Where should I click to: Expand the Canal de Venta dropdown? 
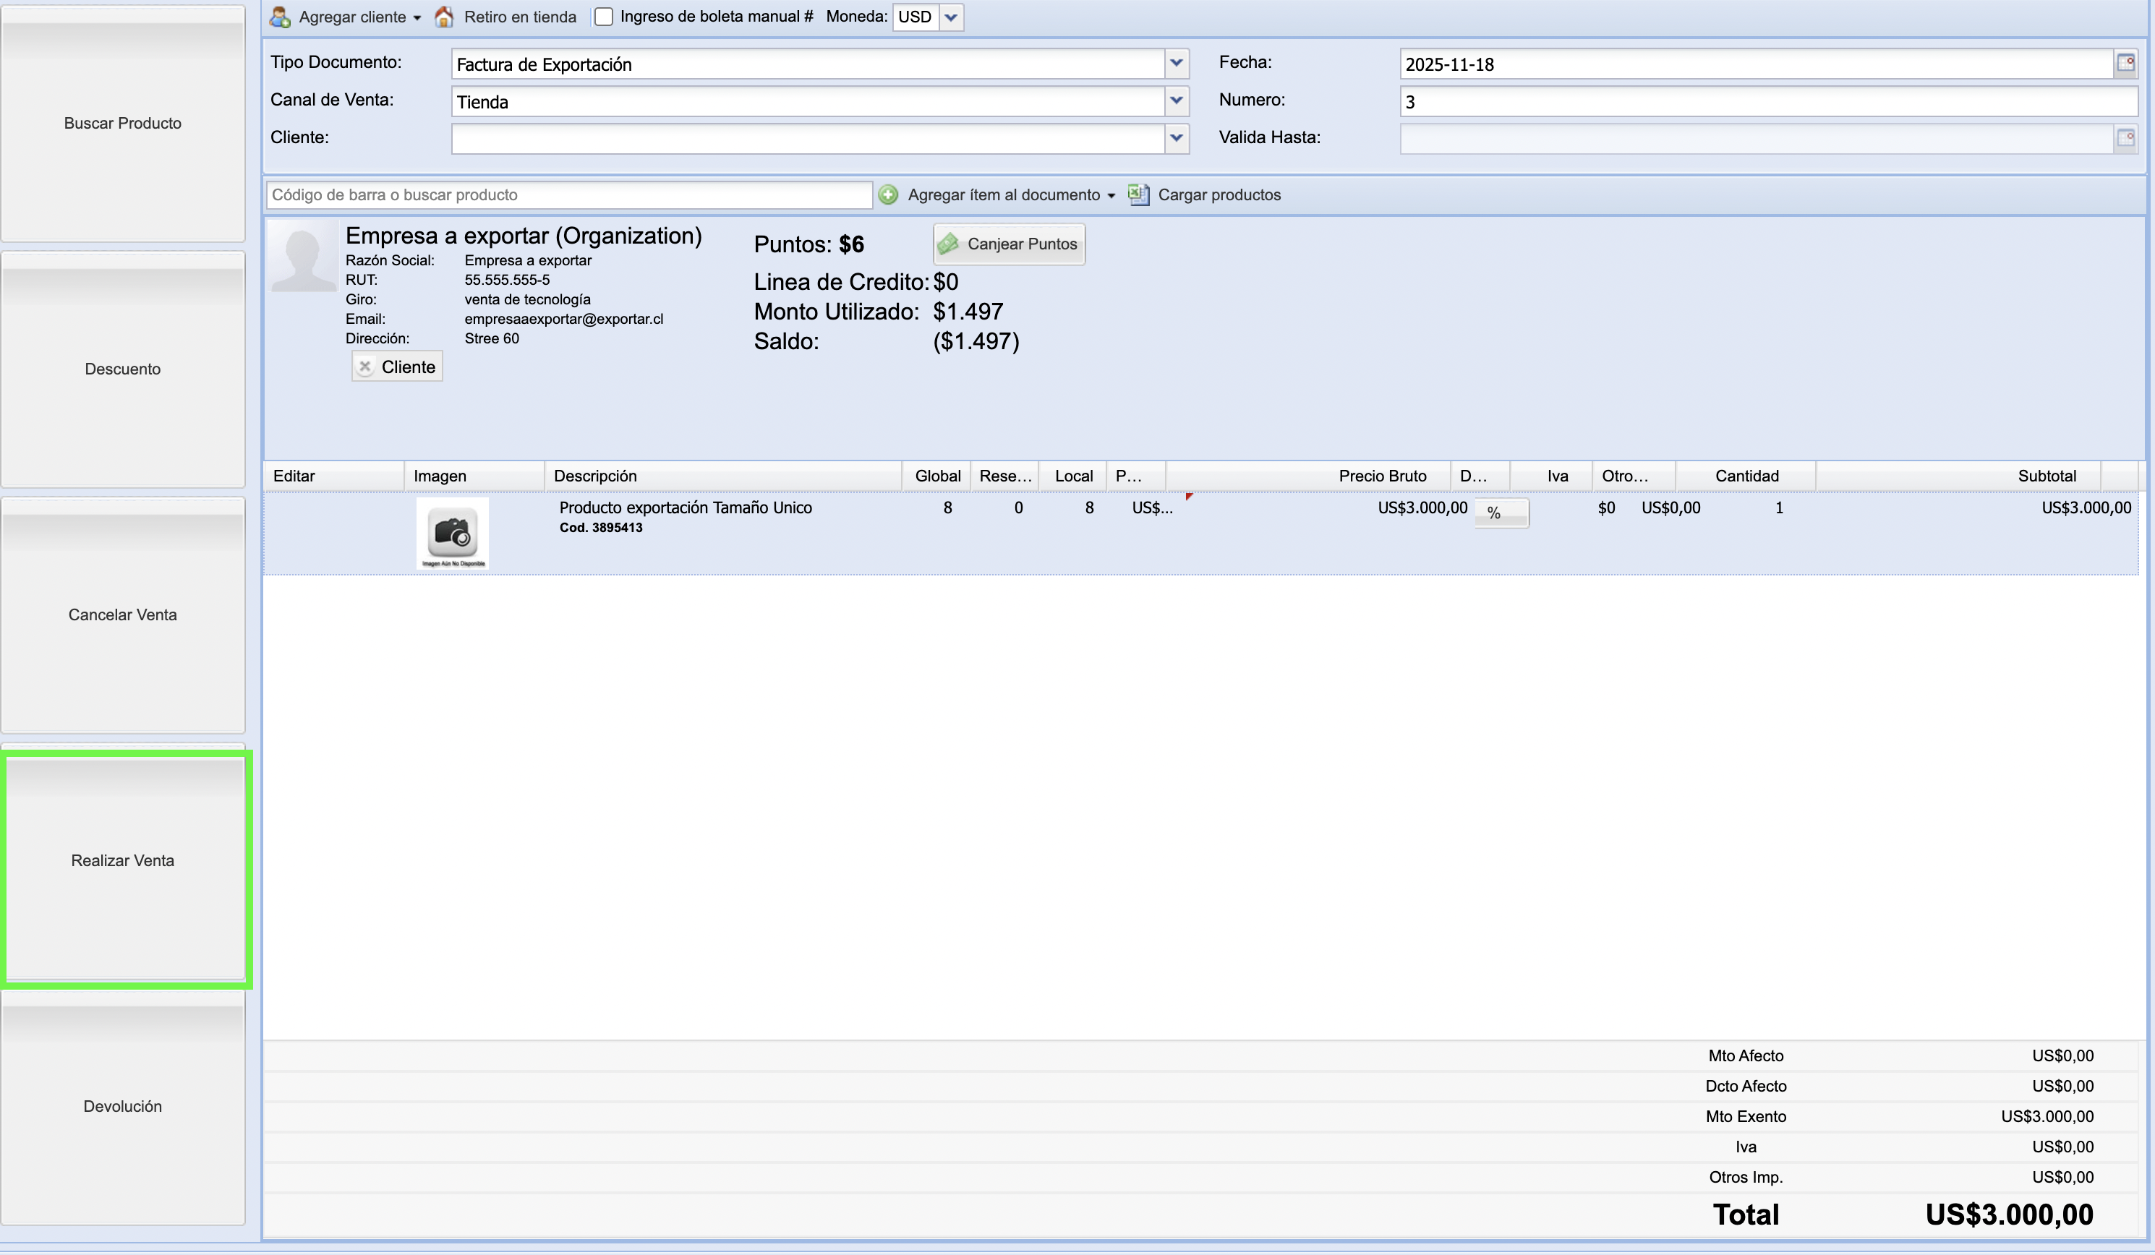click(1177, 102)
